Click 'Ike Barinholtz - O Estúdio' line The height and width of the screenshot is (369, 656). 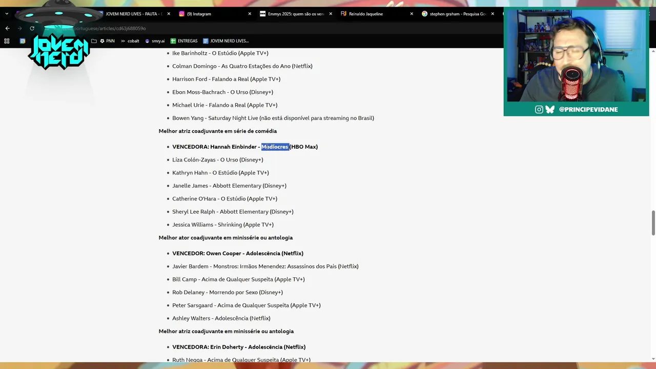pyautogui.click(x=220, y=53)
